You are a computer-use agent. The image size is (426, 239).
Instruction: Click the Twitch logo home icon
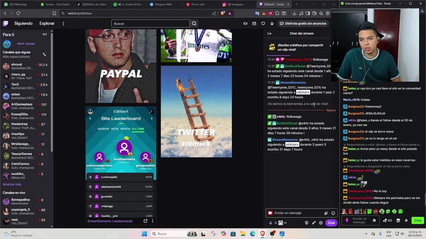click(5, 24)
